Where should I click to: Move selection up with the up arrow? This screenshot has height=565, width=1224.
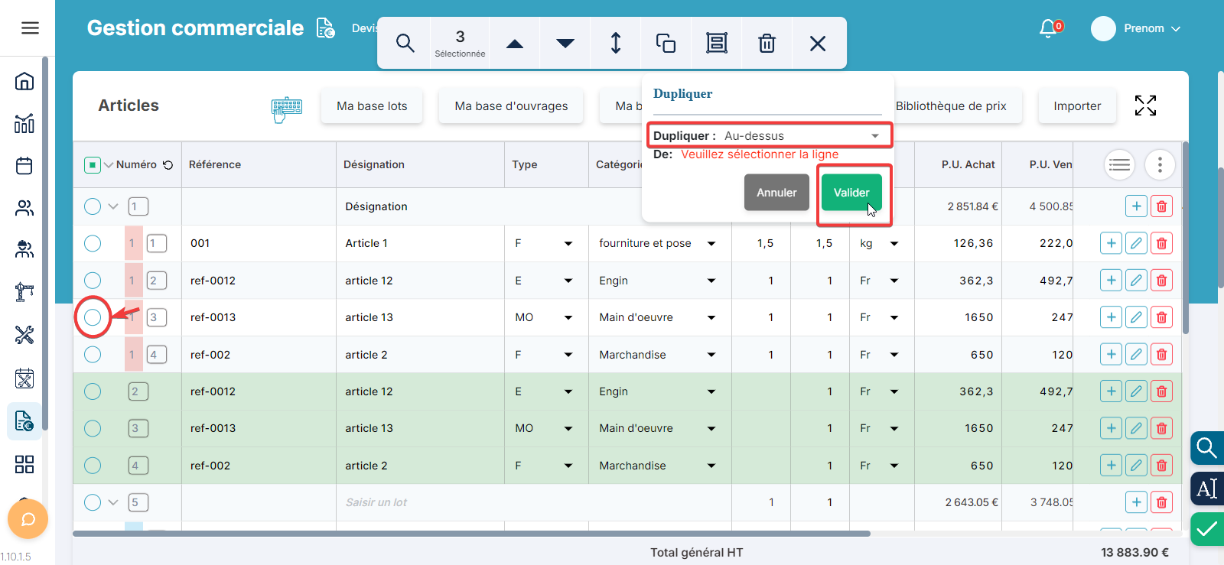point(515,44)
